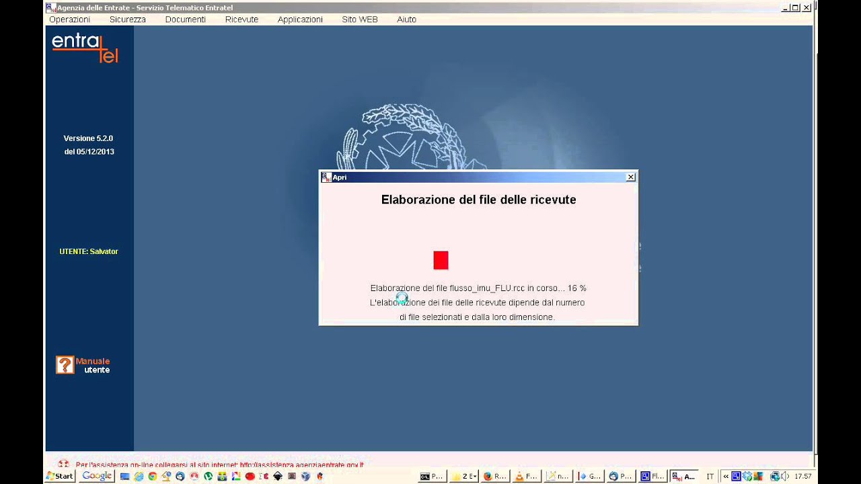This screenshot has height=484, width=861.
Task: Click the blue square tray icon
Action: pos(736,476)
